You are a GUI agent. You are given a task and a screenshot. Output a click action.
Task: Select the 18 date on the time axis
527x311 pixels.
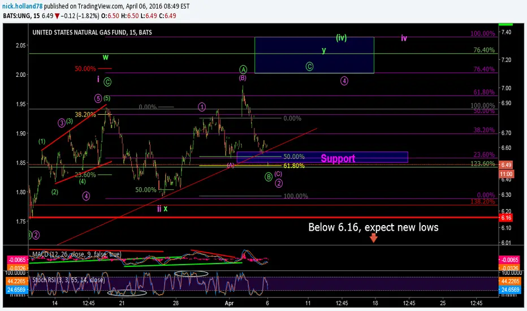(x=375, y=303)
